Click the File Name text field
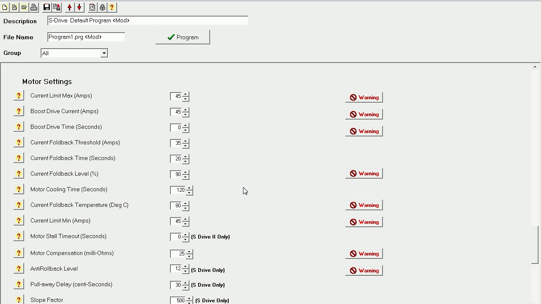Viewport: 541px width, 304px height. 86,37
